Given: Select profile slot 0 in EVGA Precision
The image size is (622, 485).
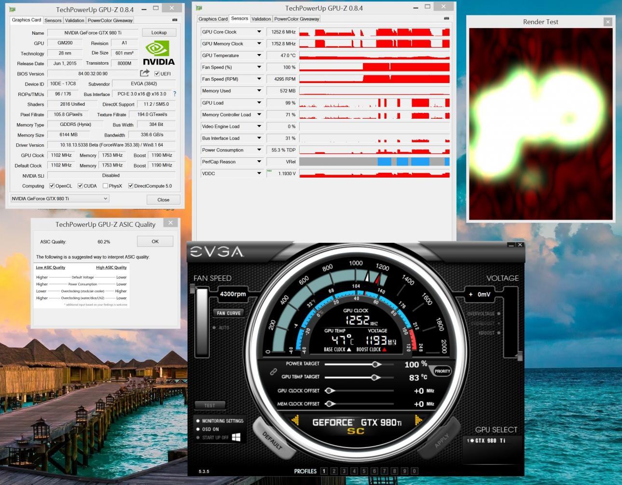Looking at the screenshot, I should (x=415, y=471).
